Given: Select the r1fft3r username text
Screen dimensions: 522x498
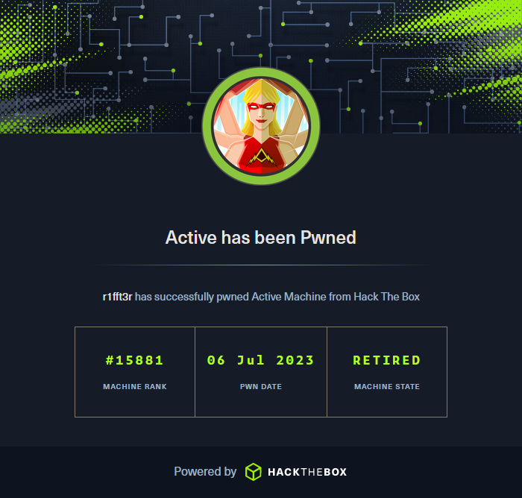Looking at the screenshot, I should coord(118,297).
